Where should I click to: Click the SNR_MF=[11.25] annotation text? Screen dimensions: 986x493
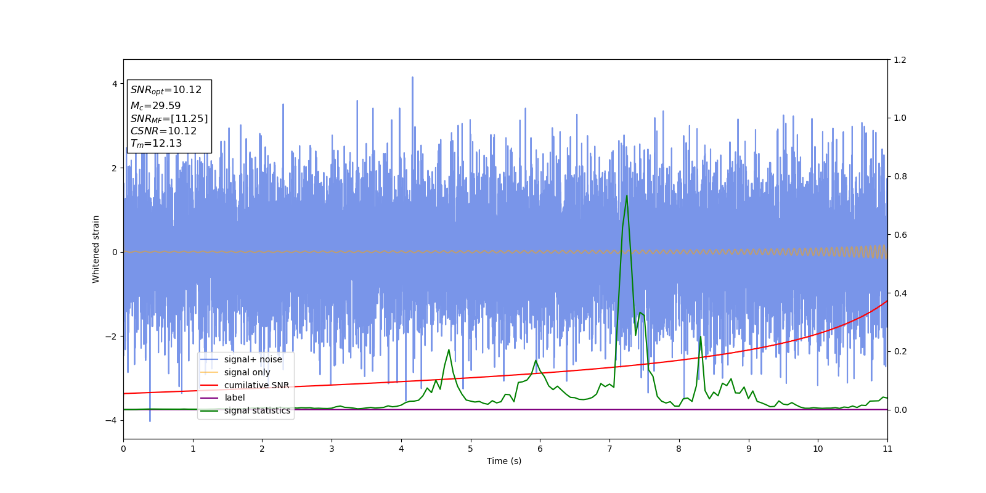click(169, 118)
